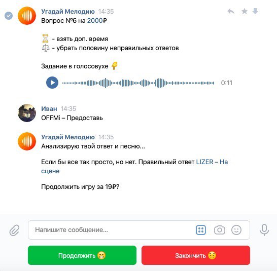Seek within the voice message waveform

click(x=138, y=83)
